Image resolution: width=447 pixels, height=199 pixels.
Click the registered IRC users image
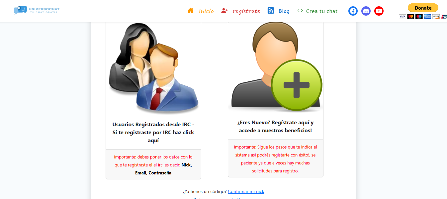tap(153, 68)
